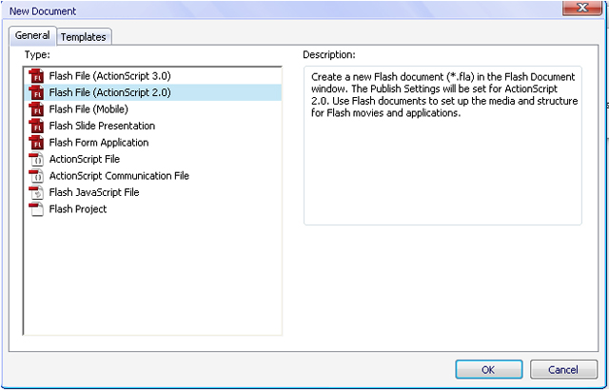
Task: Click the ActionScript Communication File icon
Action: click(36, 176)
